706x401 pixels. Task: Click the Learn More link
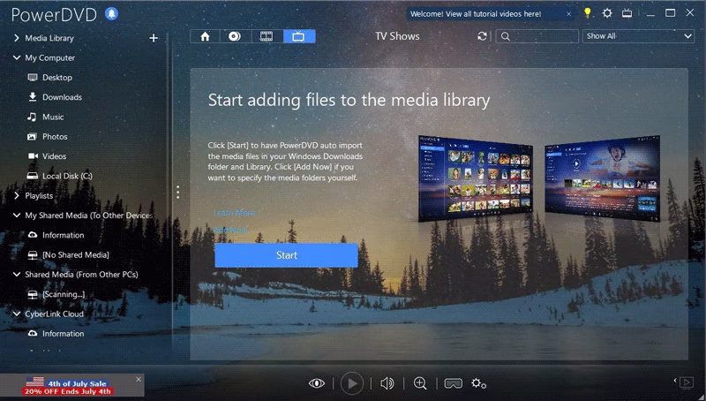coord(235,212)
